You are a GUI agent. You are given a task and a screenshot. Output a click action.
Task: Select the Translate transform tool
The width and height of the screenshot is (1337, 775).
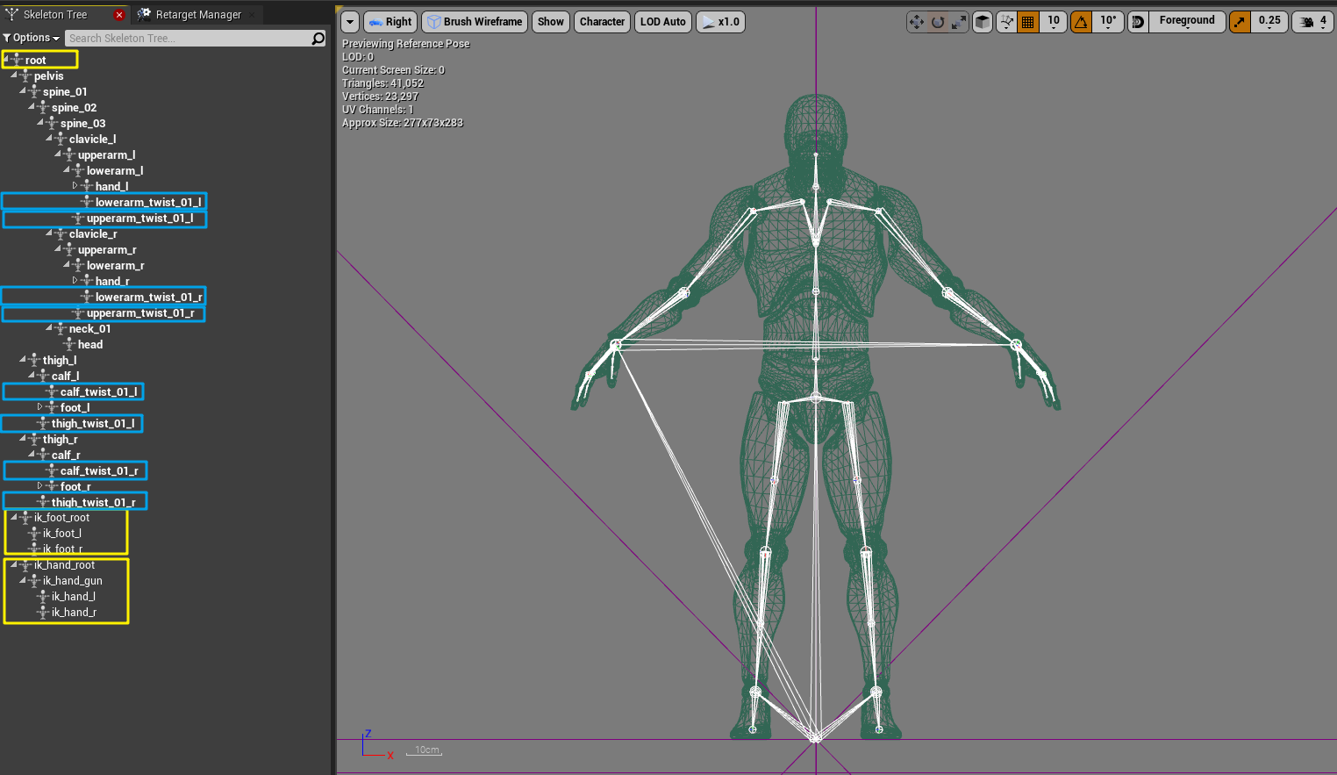pos(917,22)
